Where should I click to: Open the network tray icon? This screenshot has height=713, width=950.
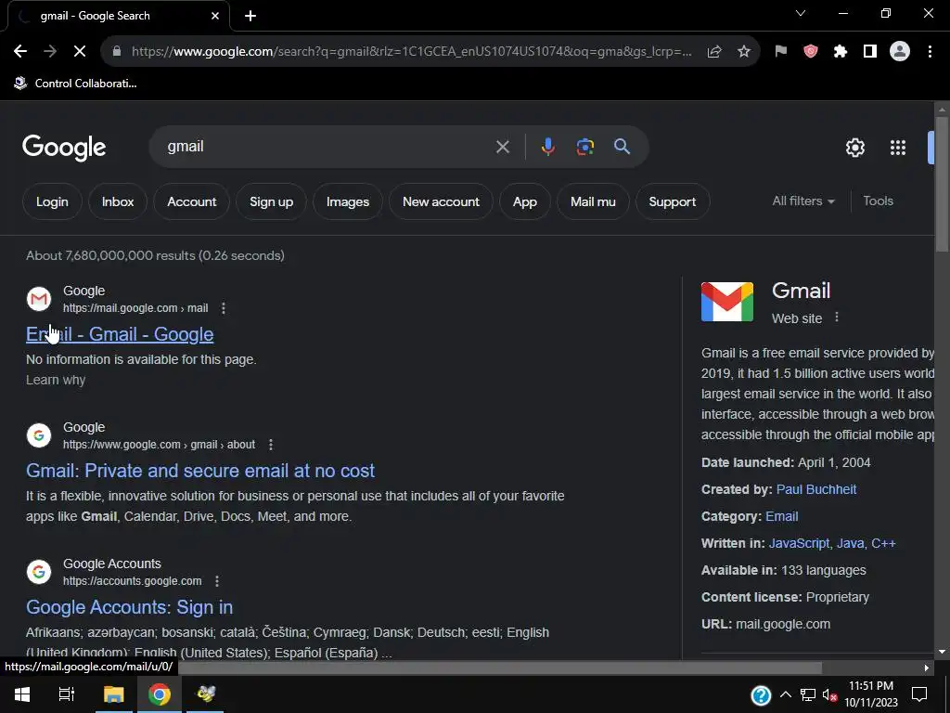[x=808, y=695]
